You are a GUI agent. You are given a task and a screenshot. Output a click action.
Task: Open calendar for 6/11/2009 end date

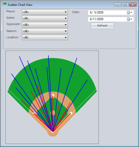pyautogui.click(x=129, y=19)
